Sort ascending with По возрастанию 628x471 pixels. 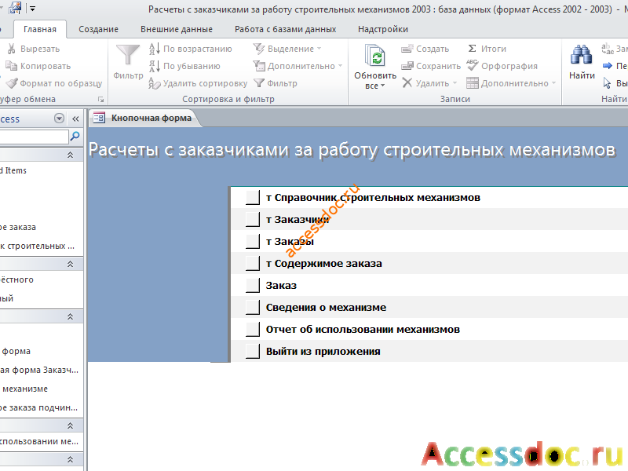191,49
